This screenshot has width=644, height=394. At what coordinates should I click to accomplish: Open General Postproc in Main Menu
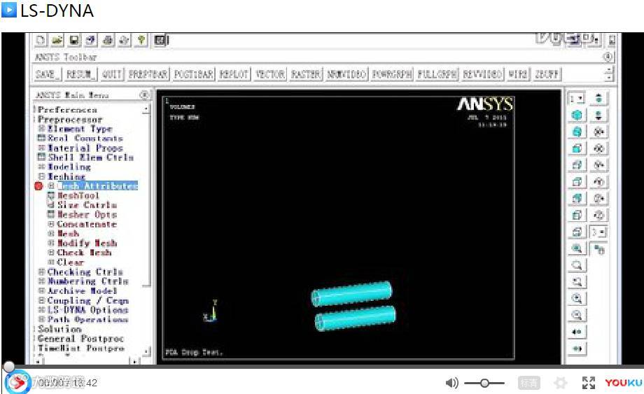pos(80,339)
